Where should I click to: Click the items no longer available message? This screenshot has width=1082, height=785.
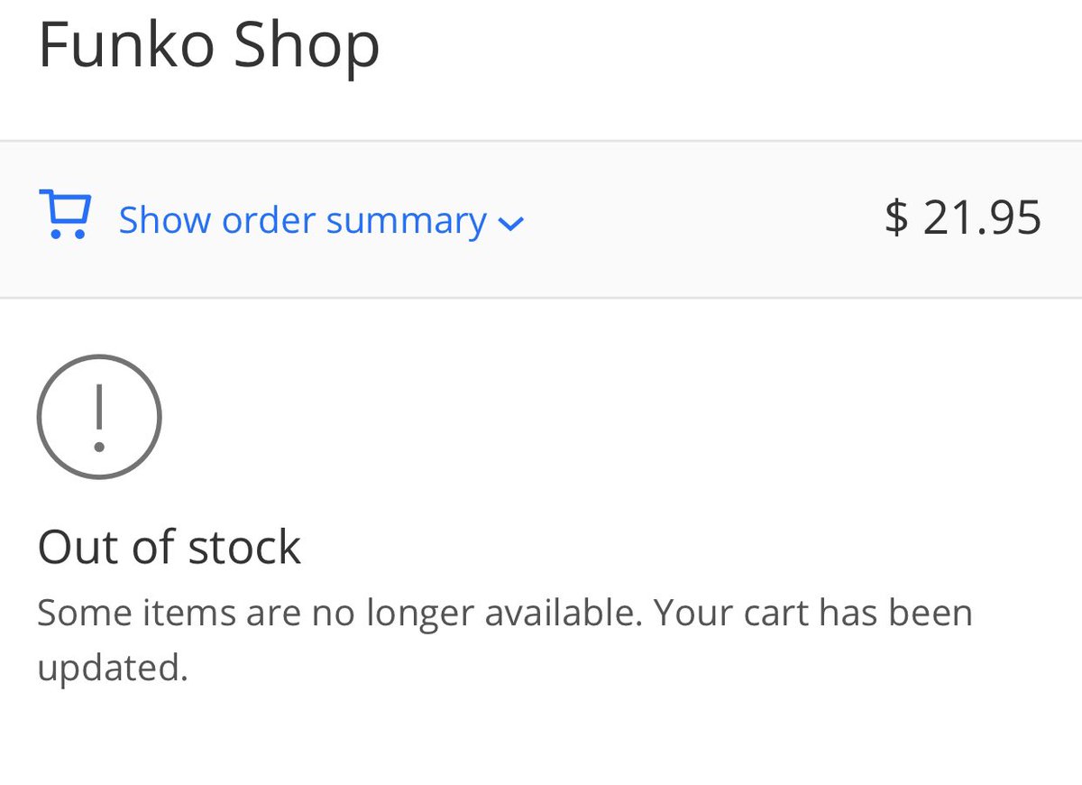pos(505,640)
